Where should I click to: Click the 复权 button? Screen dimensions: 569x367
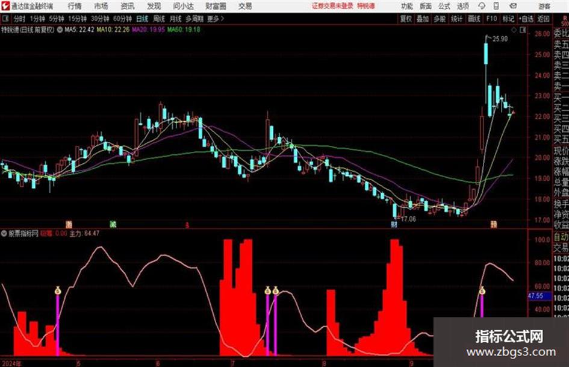406,19
